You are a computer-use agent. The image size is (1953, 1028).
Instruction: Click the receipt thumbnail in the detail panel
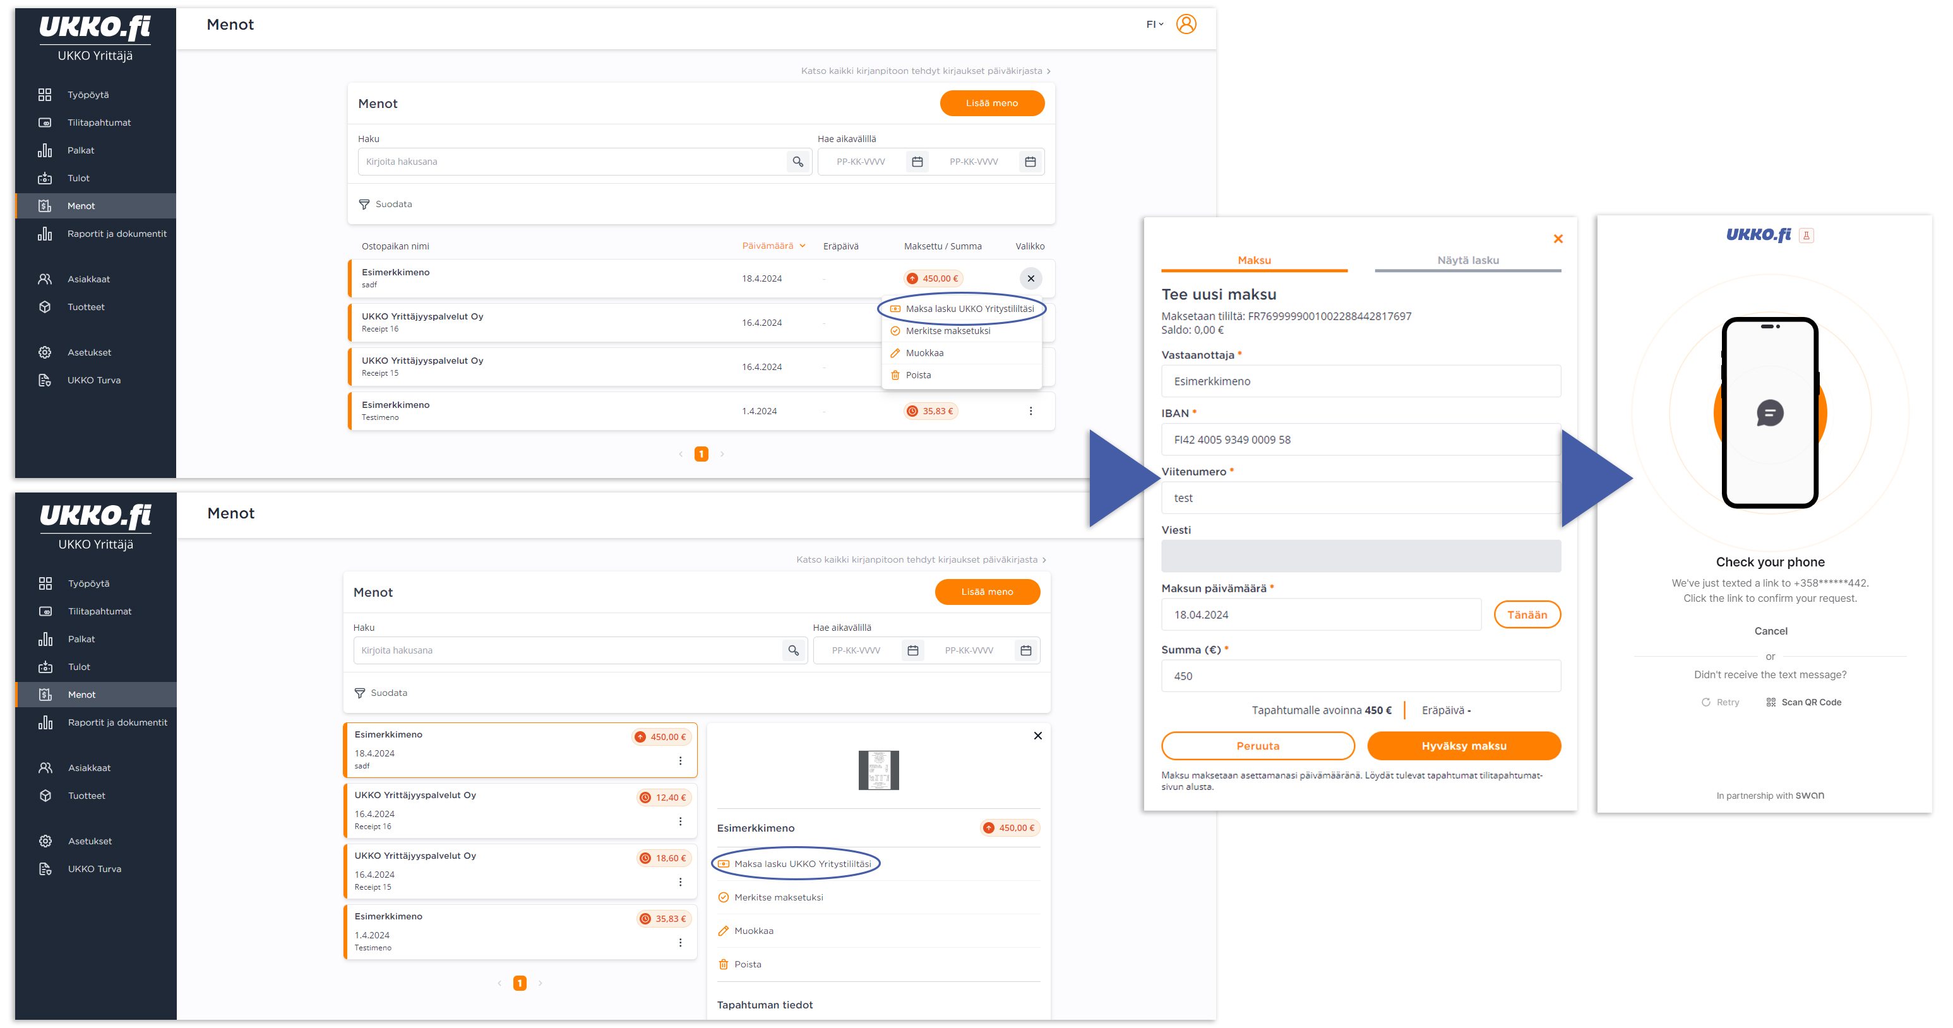click(878, 770)
